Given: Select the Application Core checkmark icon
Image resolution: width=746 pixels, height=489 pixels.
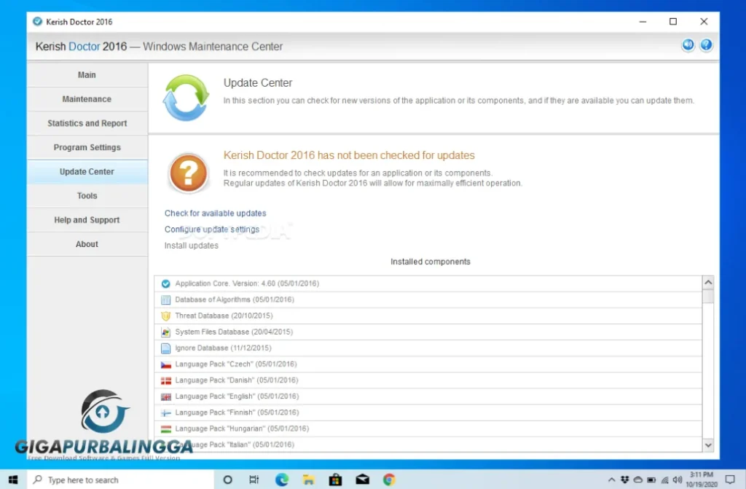Looking at the screenshot, I should pyautogui.click(x=165, y=283).
